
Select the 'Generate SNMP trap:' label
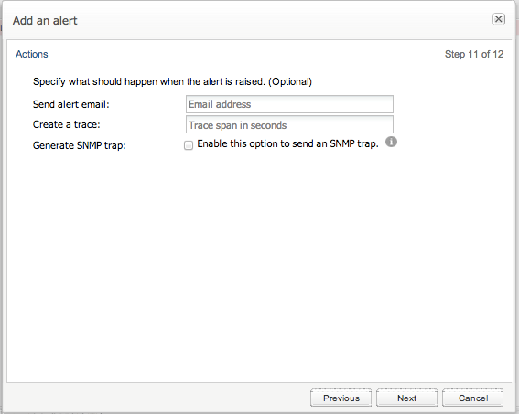point(79,145)
